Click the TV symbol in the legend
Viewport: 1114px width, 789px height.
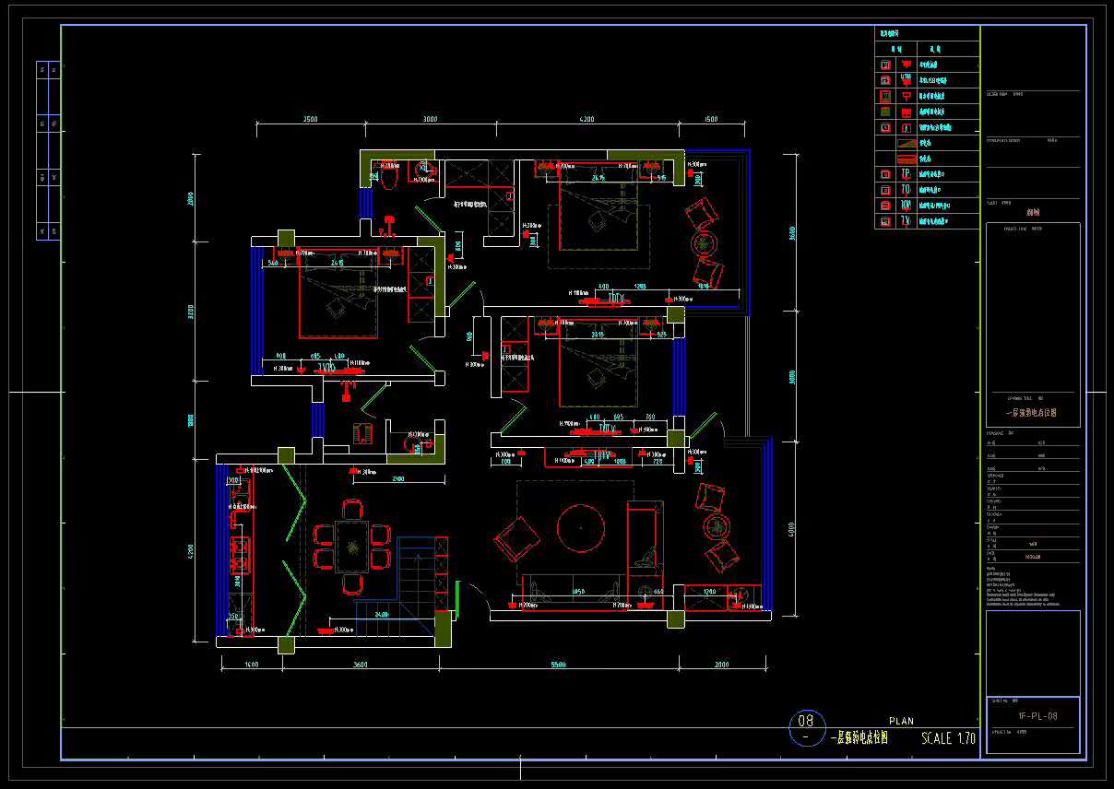point(906,221)
